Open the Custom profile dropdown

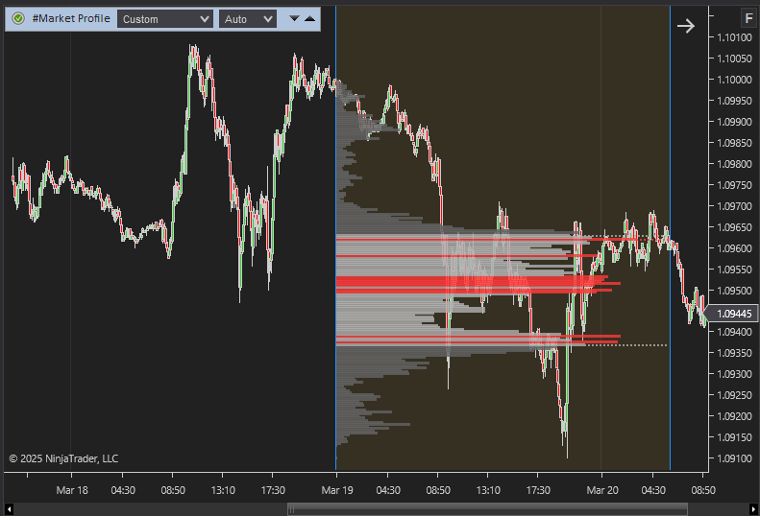(x=164, y=18)
